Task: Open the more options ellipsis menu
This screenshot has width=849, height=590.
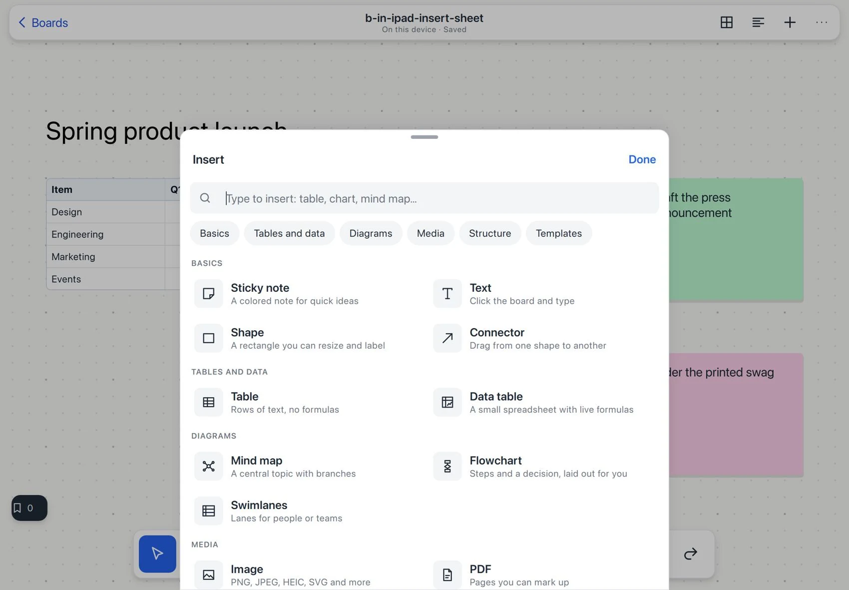Action: tap(822, 22)
